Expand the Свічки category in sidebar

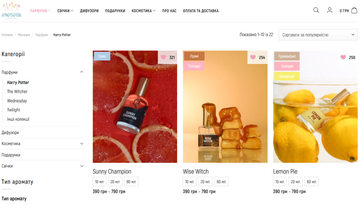tap(82, 166)
